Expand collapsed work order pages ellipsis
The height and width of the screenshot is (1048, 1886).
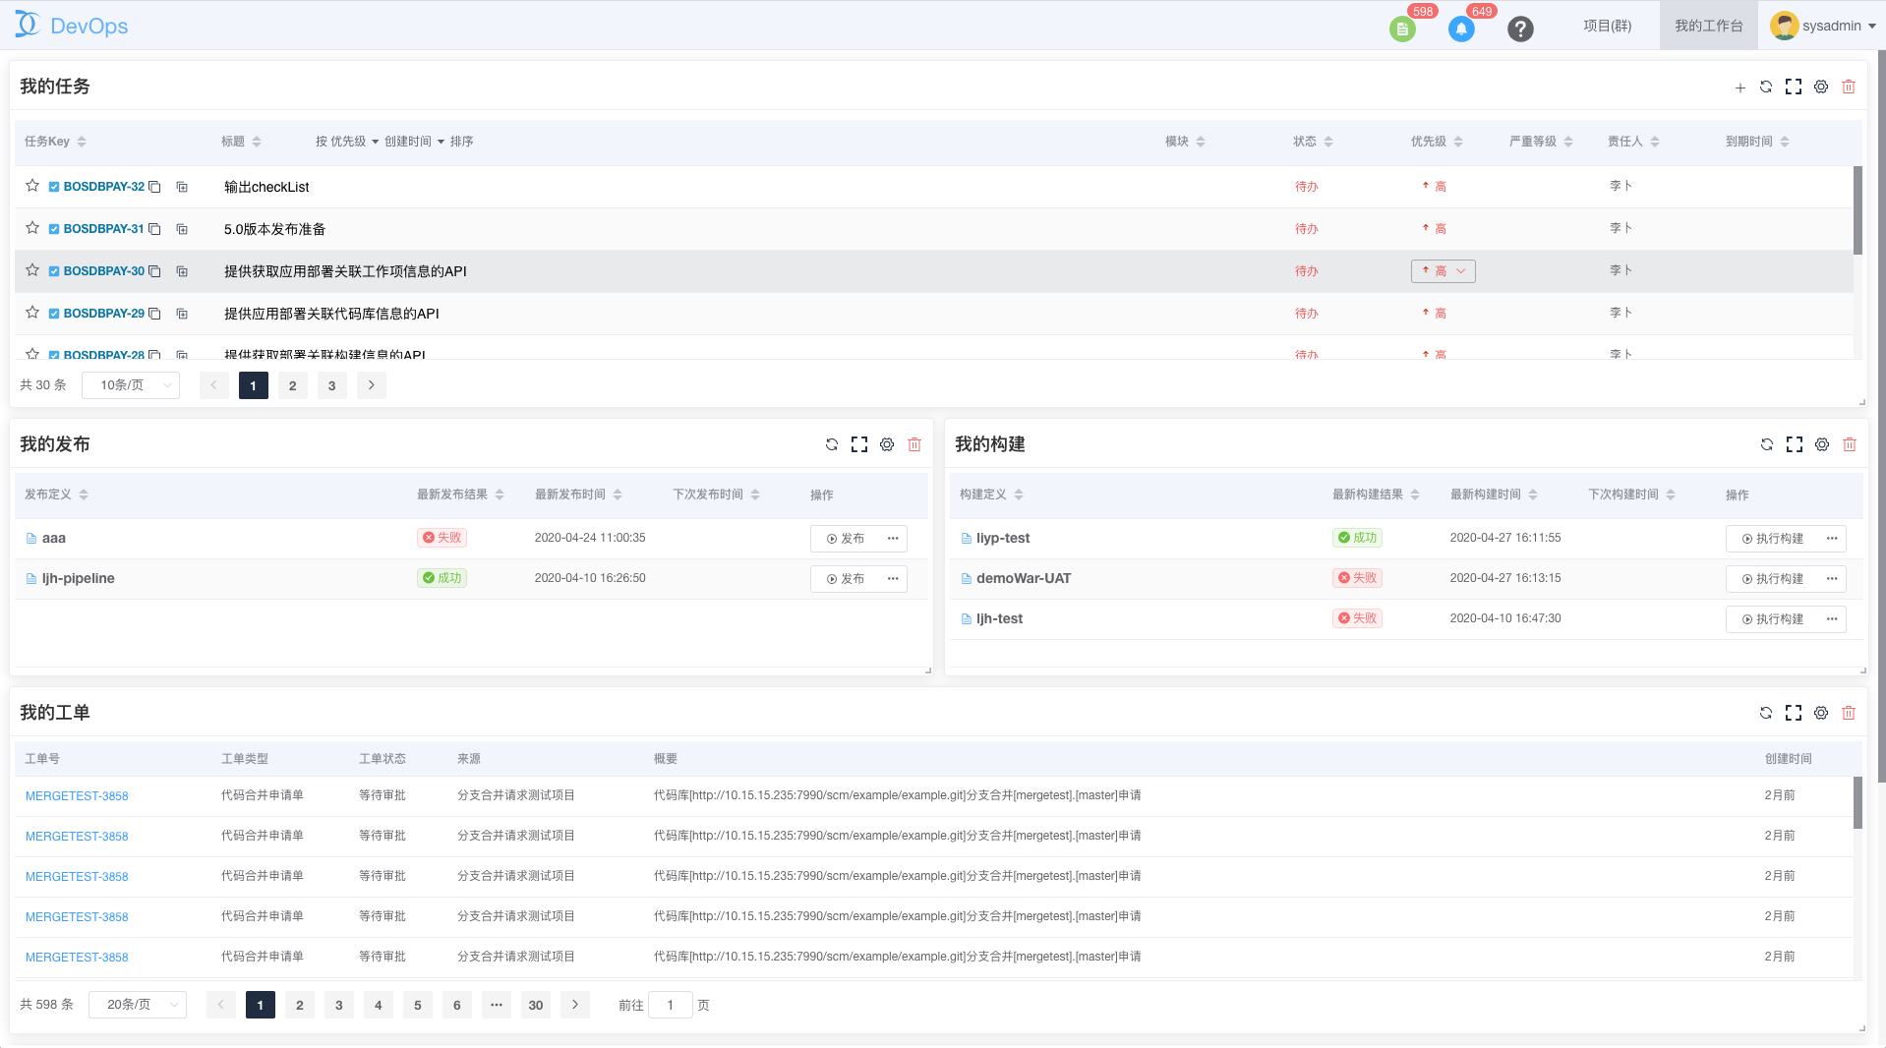(x=497, y=1005)
